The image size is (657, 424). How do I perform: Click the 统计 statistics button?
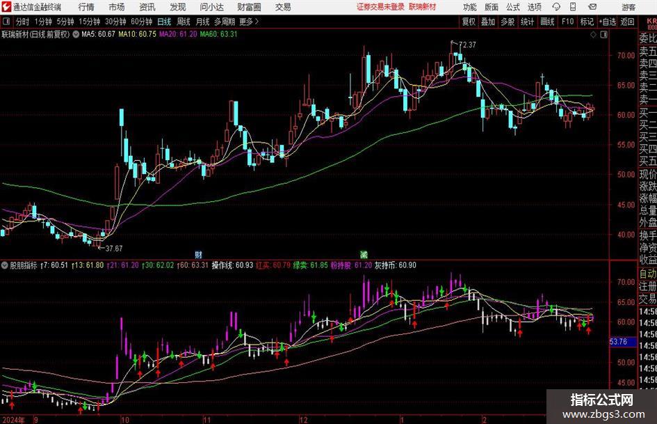coord(527,22)
